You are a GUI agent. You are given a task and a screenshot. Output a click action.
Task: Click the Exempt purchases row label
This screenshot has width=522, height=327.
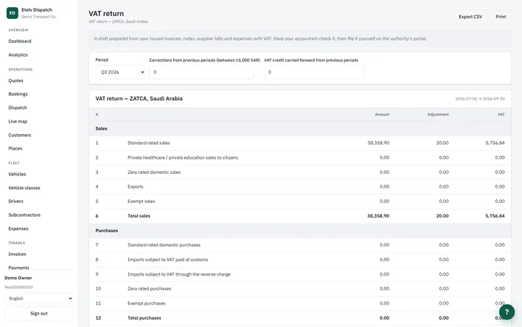tap(146, 303)
